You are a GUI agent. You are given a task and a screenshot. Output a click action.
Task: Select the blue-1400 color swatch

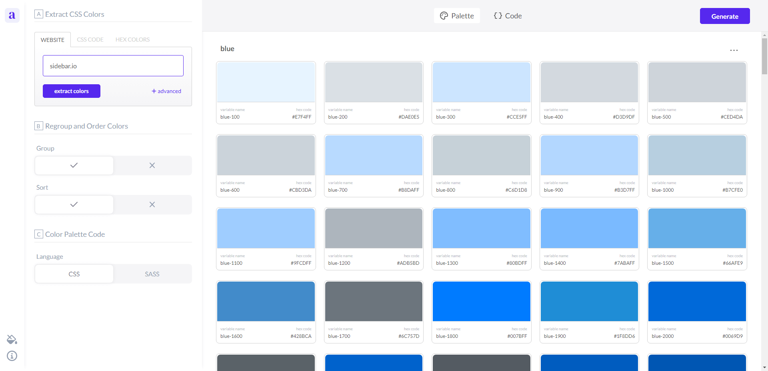tap(589, 228)
